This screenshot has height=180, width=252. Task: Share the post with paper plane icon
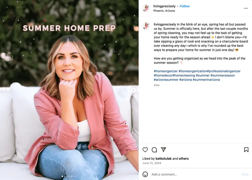click(163, 150)
